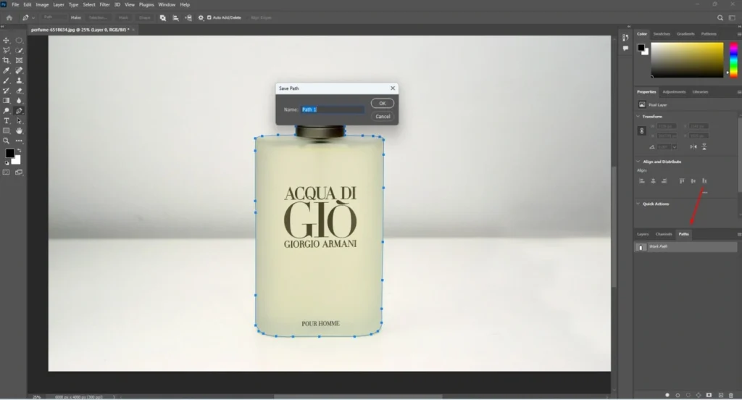
Task: Open the rotation angle dropdown
Action: coord(675,147)
